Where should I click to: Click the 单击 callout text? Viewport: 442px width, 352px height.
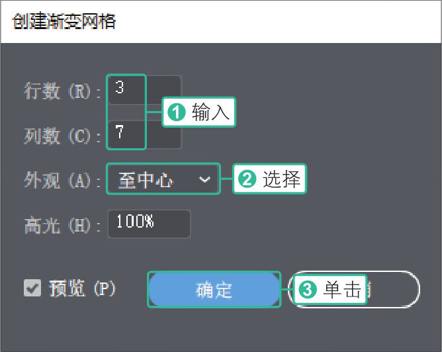341,289
